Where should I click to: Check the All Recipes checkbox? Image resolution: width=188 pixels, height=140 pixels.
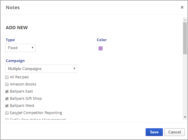pyautogui.click(x=7, y=77)
